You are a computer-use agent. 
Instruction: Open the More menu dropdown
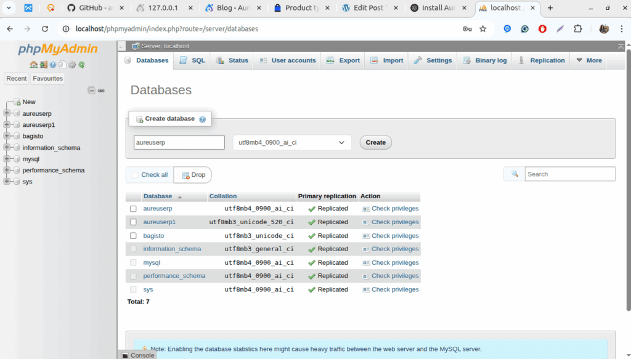589,60
